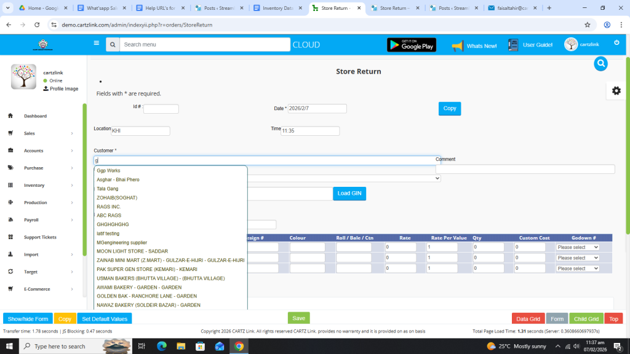Open the settings gear icon panel
Image resolution: width=630 pixels, height=354 pixels.
pyautogui.click(x=616, y=90)
